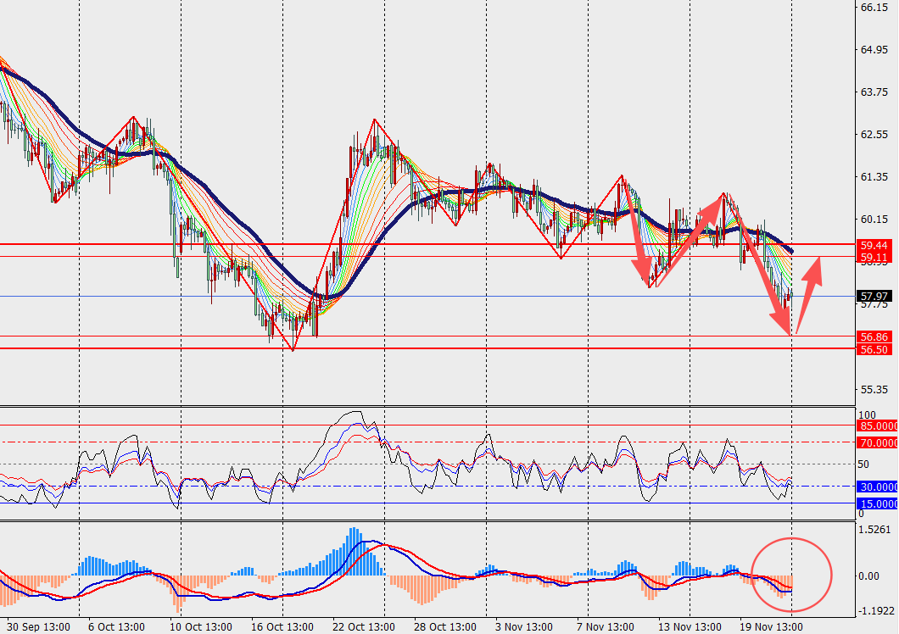Click inside the red circle on the MACD panel
This screenshot has height=634, width=899.
click(x=792, y=575)
